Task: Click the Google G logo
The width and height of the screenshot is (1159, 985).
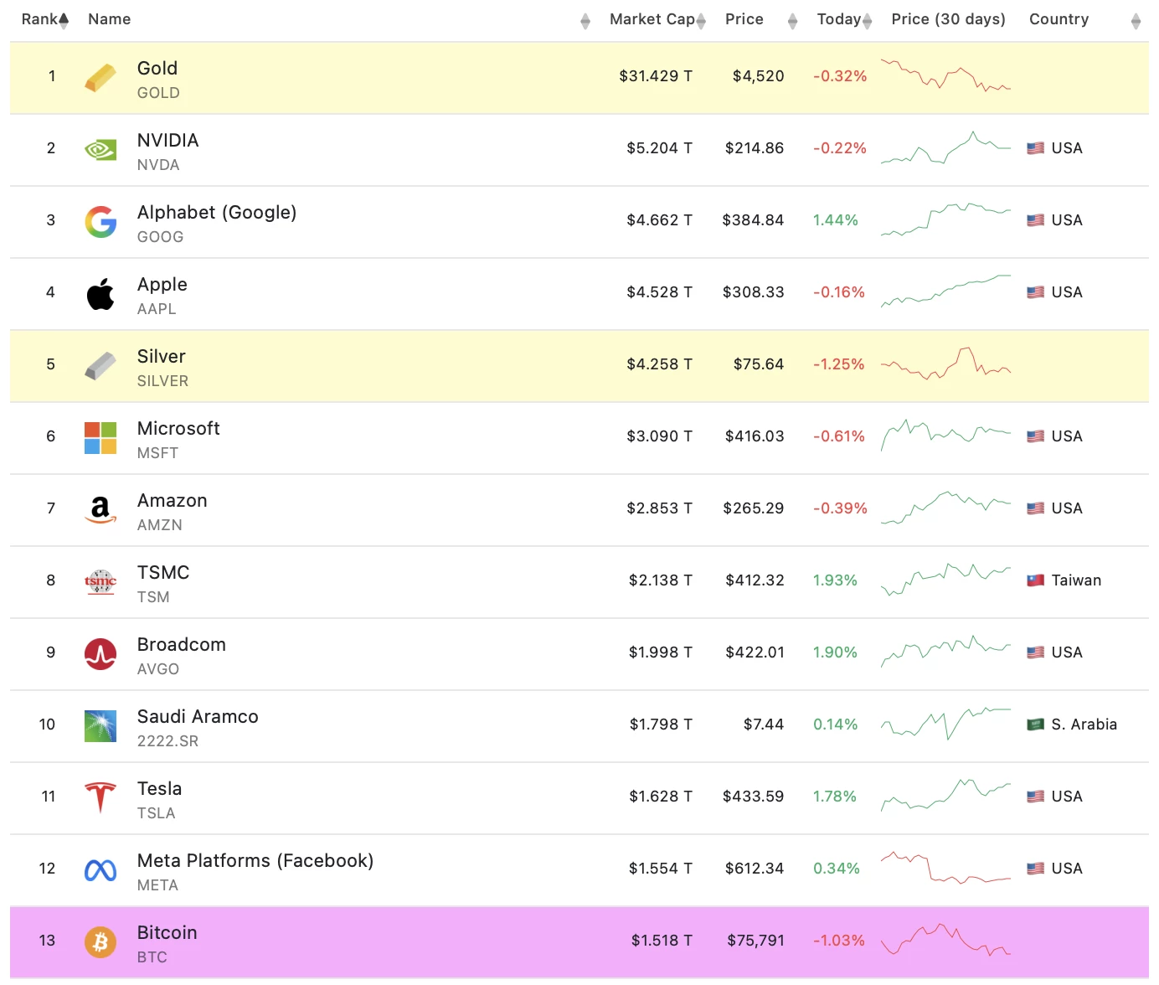Action: click(100, 222)
